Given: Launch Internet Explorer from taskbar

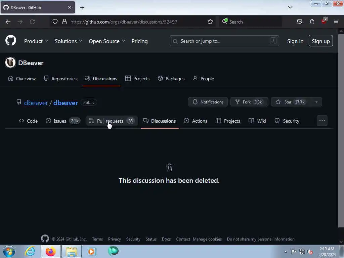Looking at the screenshot, I should click(x=30, y=251).
